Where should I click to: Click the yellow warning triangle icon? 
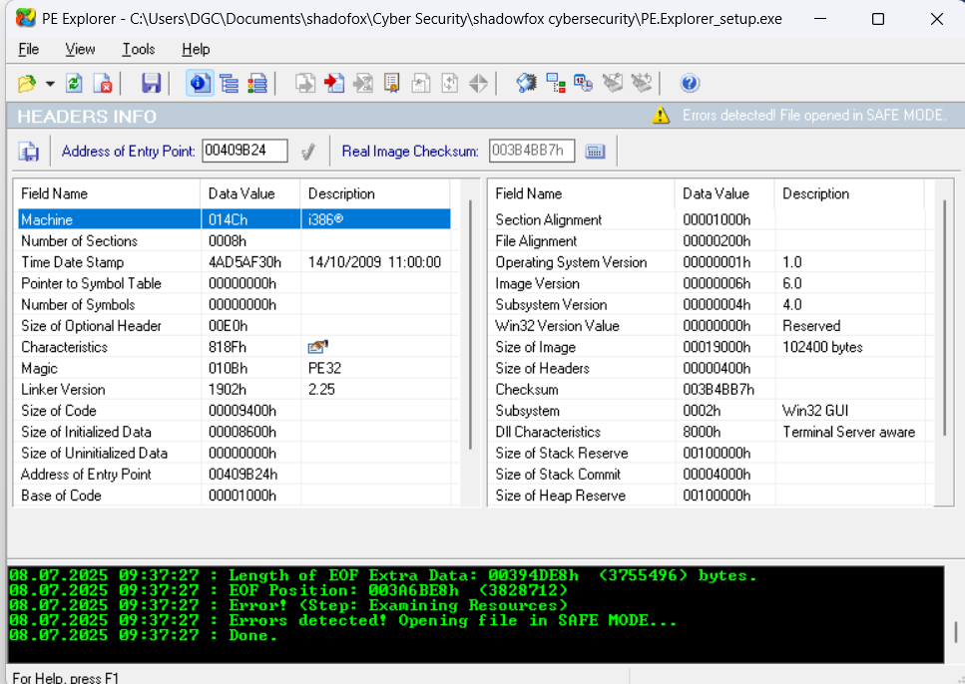tap(661, 115)
